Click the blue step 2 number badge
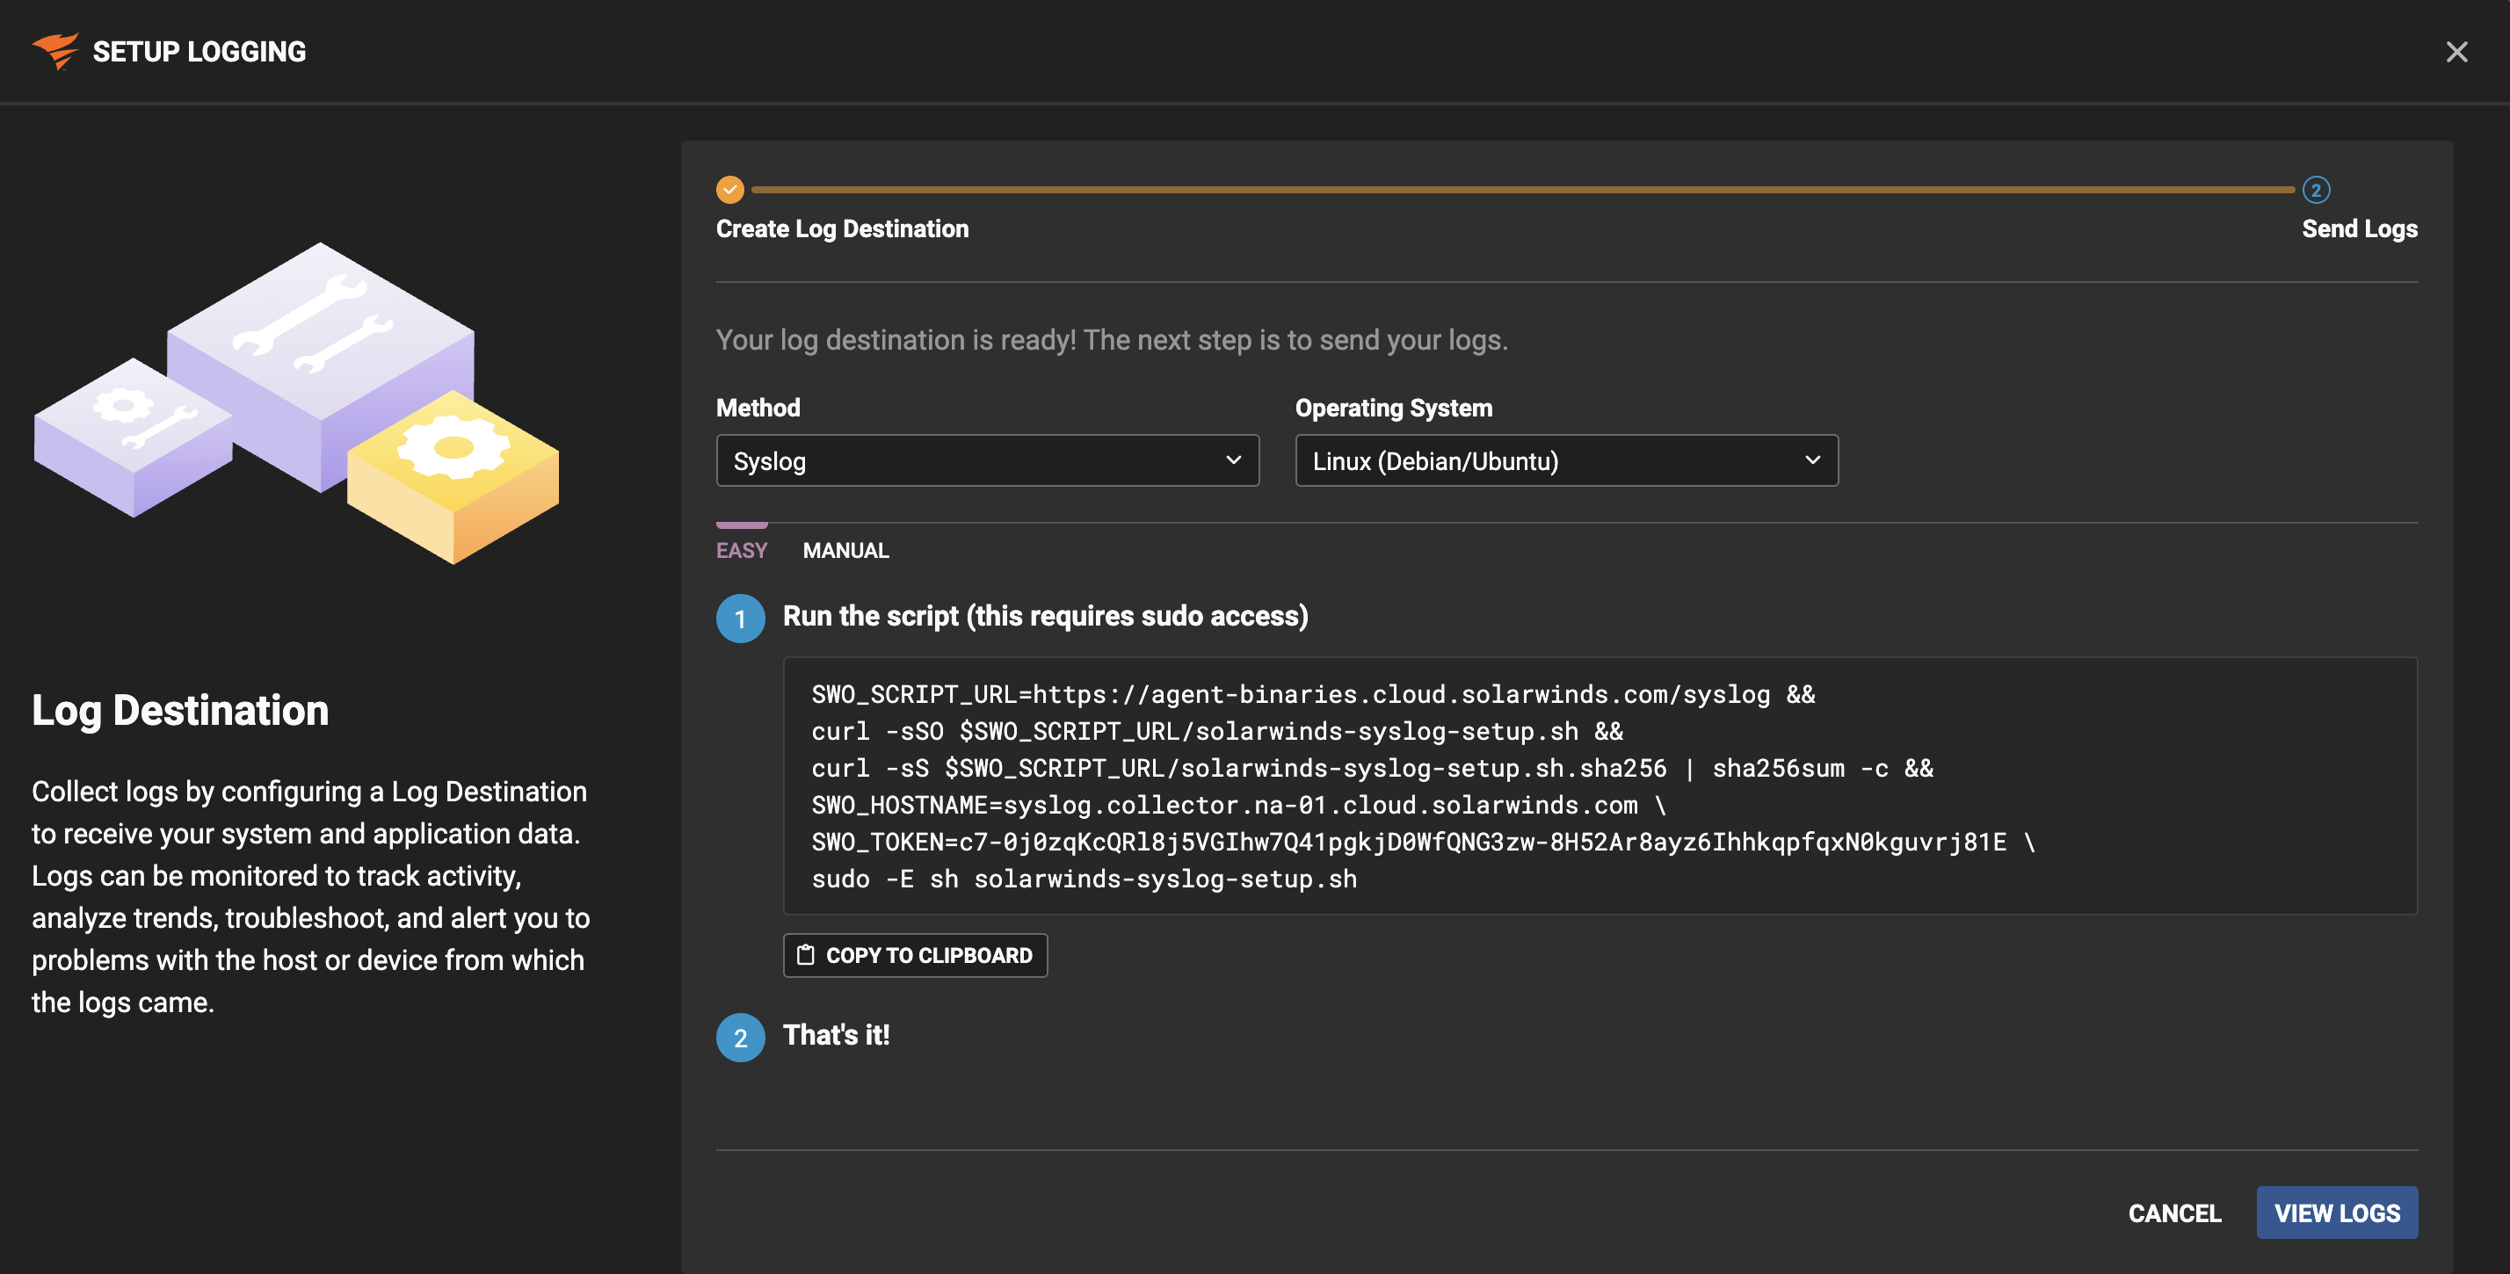 tap(741, 1038)
